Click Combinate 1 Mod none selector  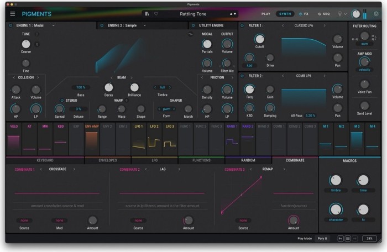59,221
